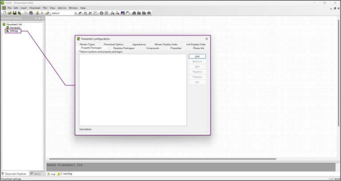341x181 pixels.
Task: Open the View menu
Action: [x=52, y=8]
